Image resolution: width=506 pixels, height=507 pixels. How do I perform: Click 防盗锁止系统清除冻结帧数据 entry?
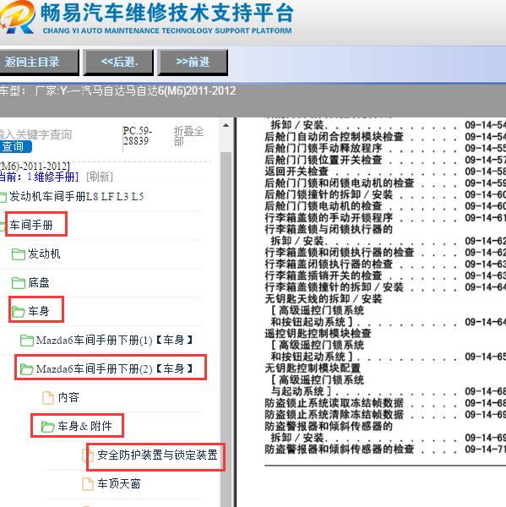(x=334, y=414)
